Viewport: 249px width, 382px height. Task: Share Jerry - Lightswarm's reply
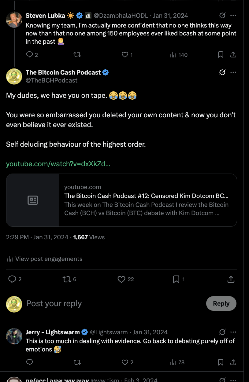click(x=233, y=362)
